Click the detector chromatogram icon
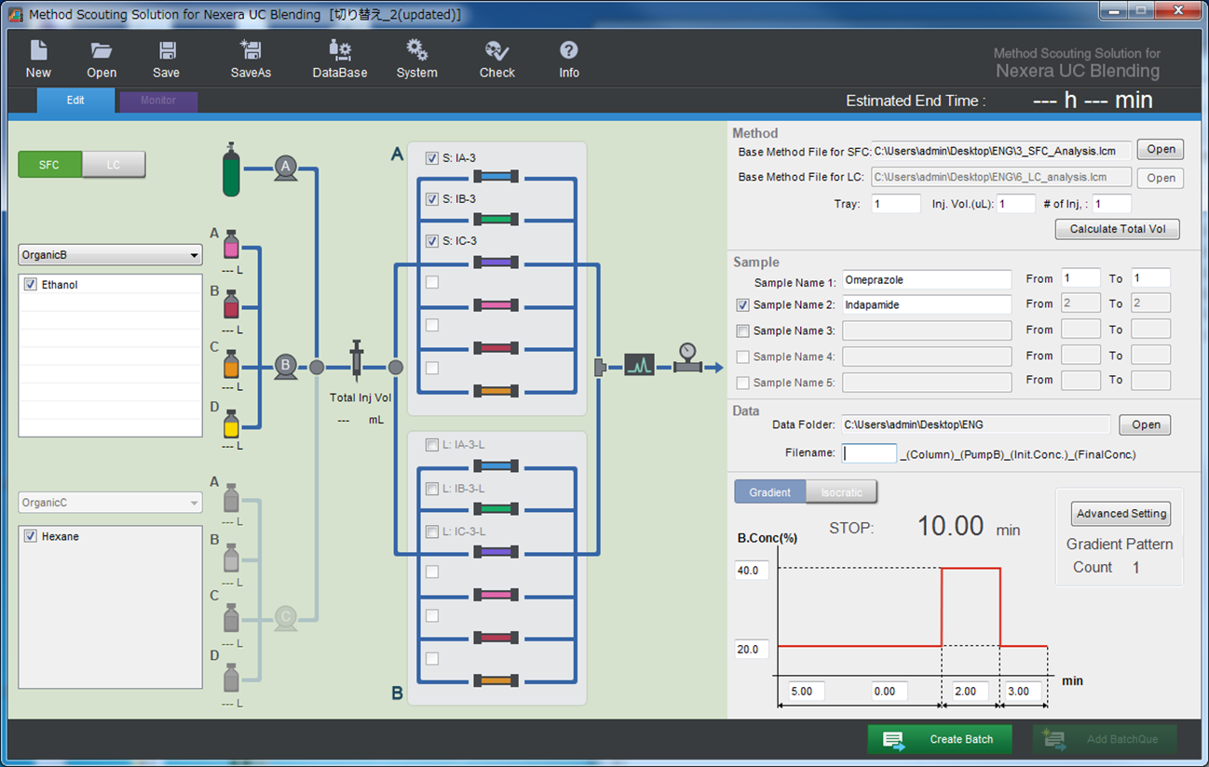Image resolution: width=1209 pixels, height=767 pixels. (x=639, y=365)
